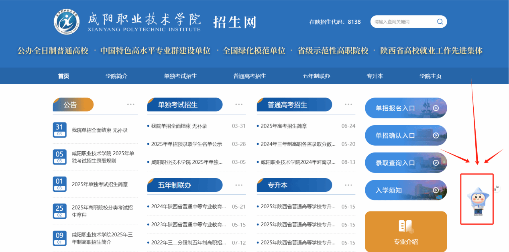The image size is (509, 252).
Task: Open 2023年陕西省普通中等专业教育 link
Action: (189, 225)
